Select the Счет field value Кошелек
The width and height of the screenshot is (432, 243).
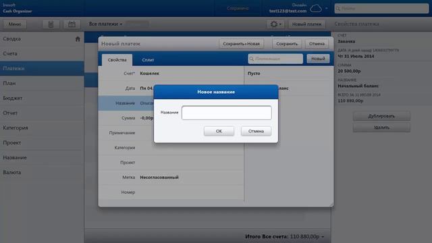tap(149, 74)
